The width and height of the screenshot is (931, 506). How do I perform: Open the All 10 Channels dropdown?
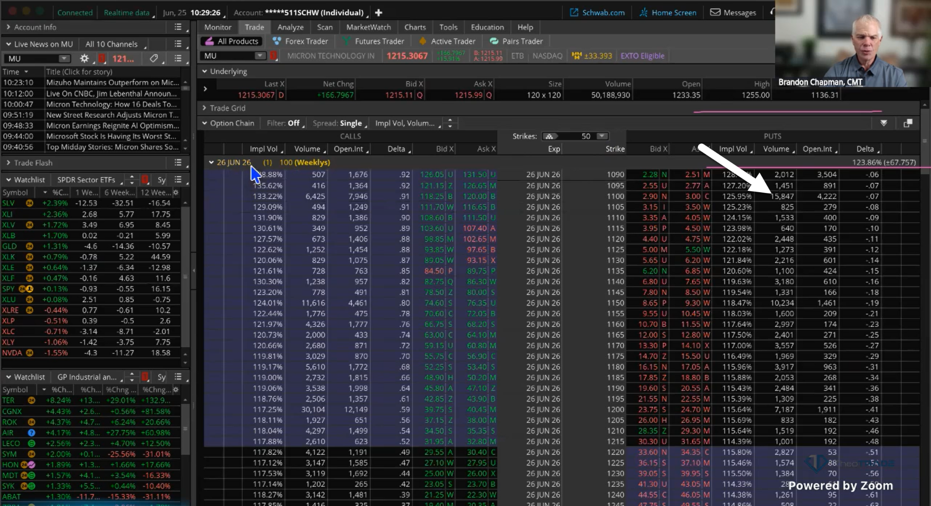click(116, 44)
